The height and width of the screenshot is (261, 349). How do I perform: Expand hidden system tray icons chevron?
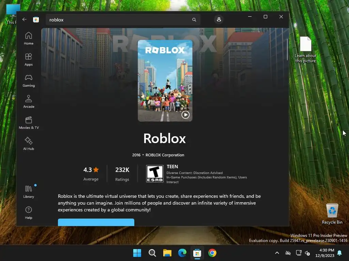(x=277, y=253)
